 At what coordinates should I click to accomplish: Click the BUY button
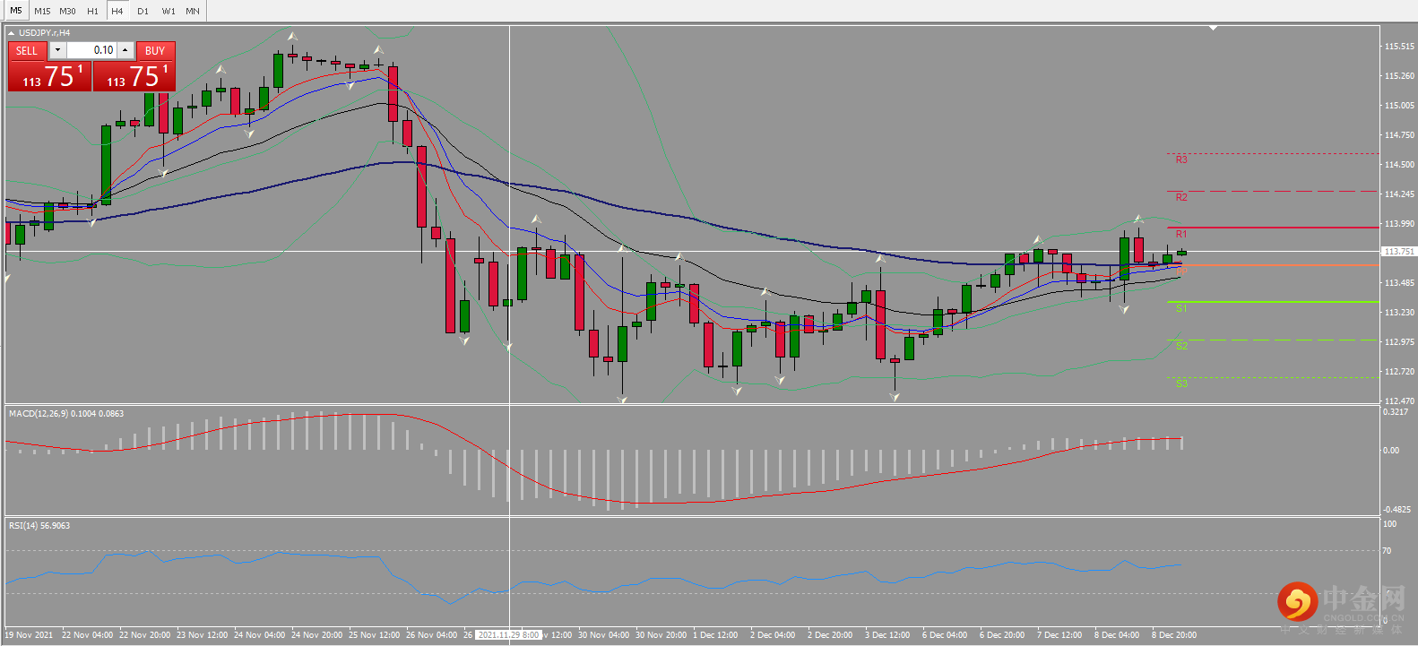tap(155, 50)
